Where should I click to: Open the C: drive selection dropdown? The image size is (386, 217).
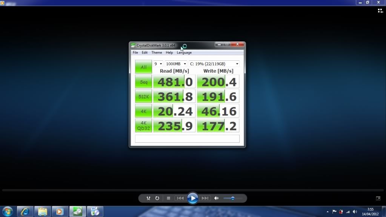pyautogui.click(x=214, y=64)
